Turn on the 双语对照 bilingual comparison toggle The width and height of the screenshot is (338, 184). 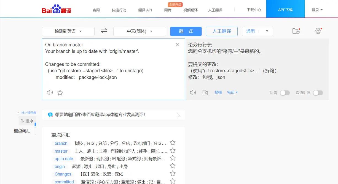318,93
